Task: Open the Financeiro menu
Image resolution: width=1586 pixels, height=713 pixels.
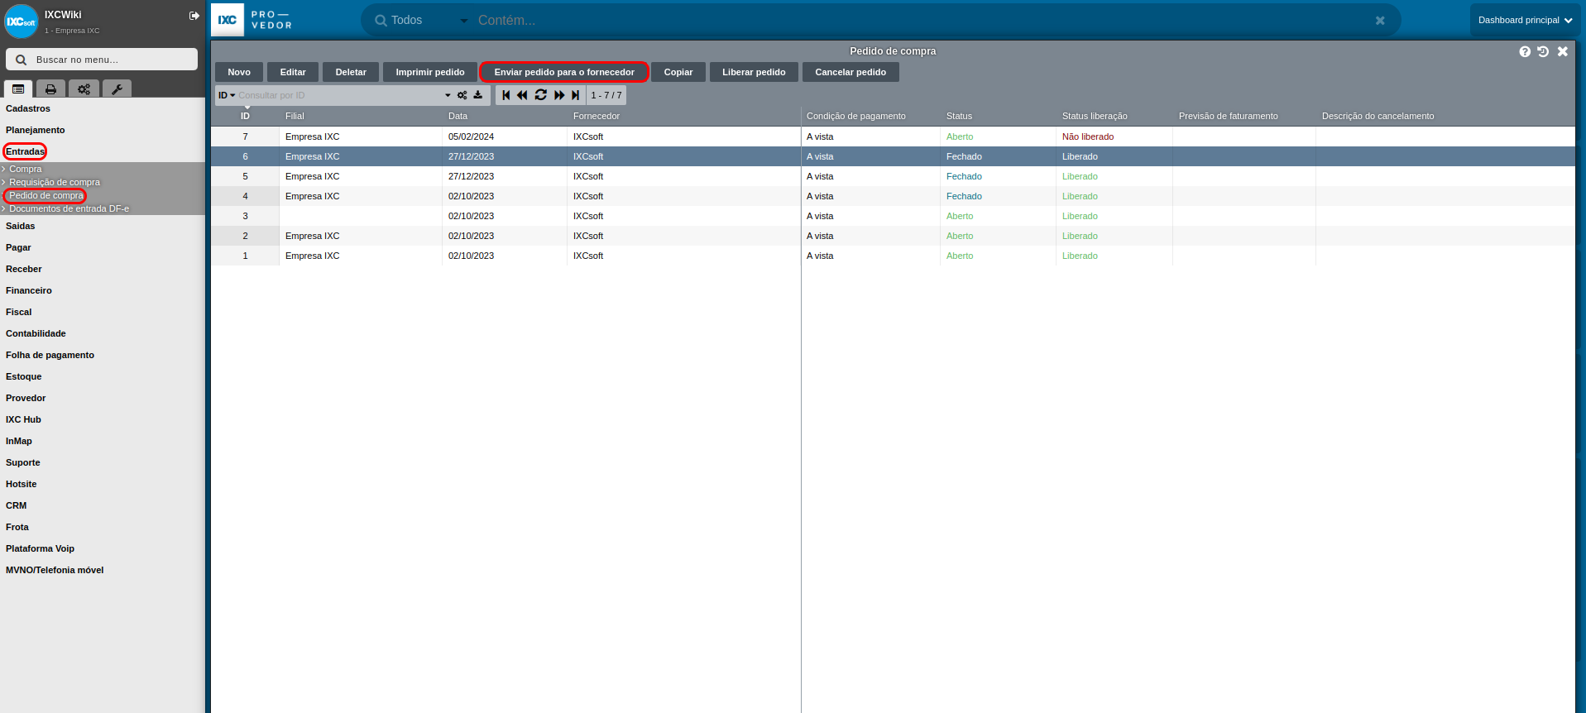Action: coord(29,290)
